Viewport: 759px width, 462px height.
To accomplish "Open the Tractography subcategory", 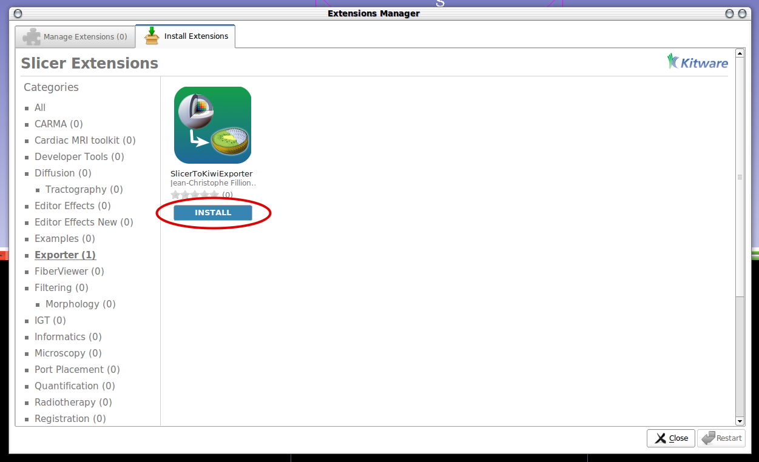I will click(x=84, y=189).
